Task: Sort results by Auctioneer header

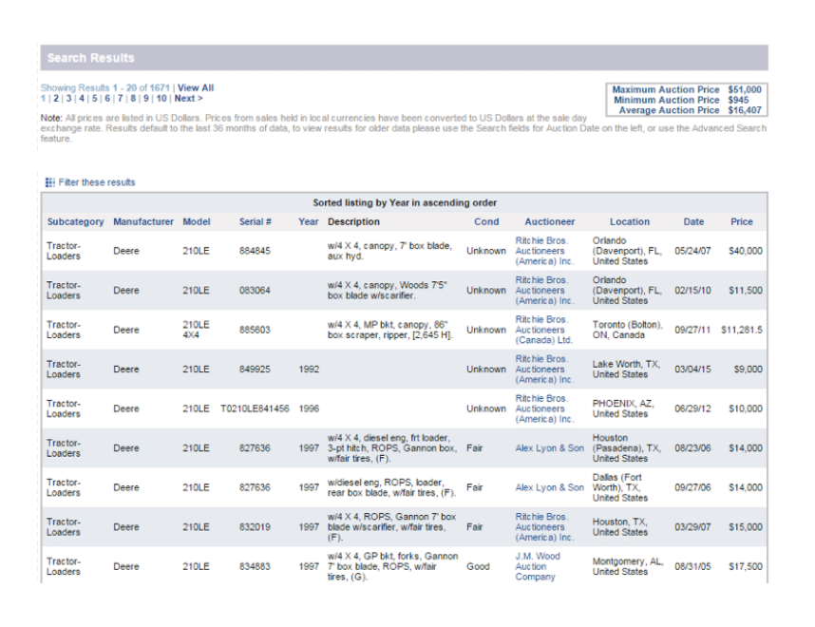Action: [x=550, y=222]
